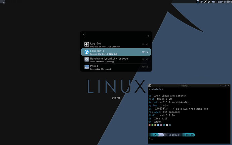Click the 43% battery segment in terminal prompt

[x=190, y=135]
